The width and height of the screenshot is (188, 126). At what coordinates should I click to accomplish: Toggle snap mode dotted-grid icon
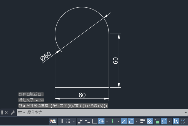[x=68, y=121]
